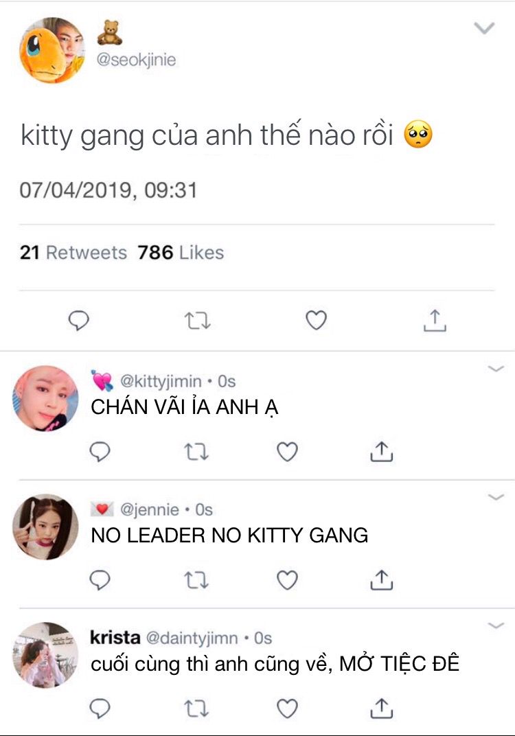
Task: Expand options chevron on @kittyjimin's reply
Action: [x=496, y=369]
